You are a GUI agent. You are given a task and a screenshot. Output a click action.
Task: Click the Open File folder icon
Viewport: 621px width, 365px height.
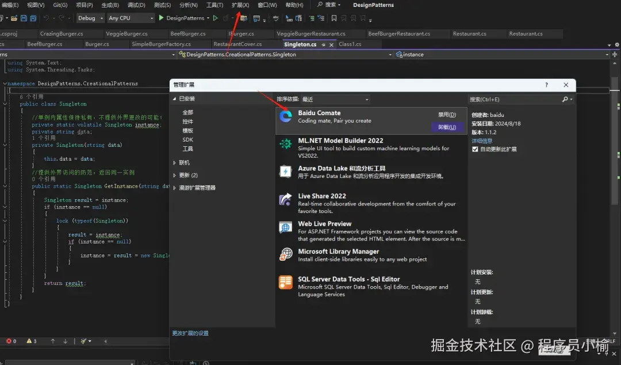point(14,18)
